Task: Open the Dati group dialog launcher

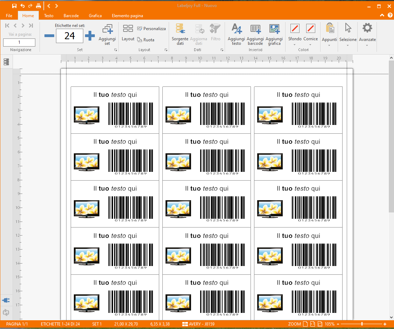Action: pyautogui.click(x=222, y=50)
